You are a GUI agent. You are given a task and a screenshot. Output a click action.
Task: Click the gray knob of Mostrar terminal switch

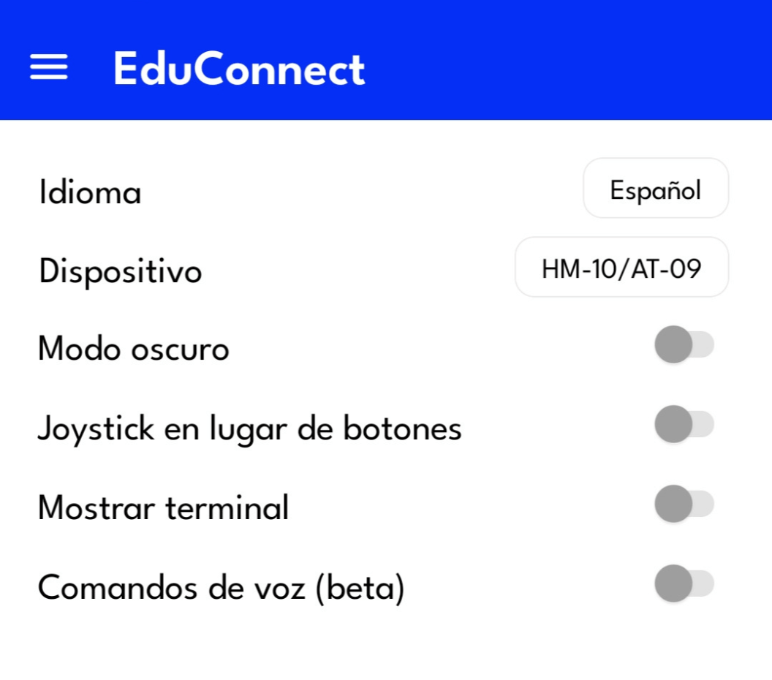673,504
